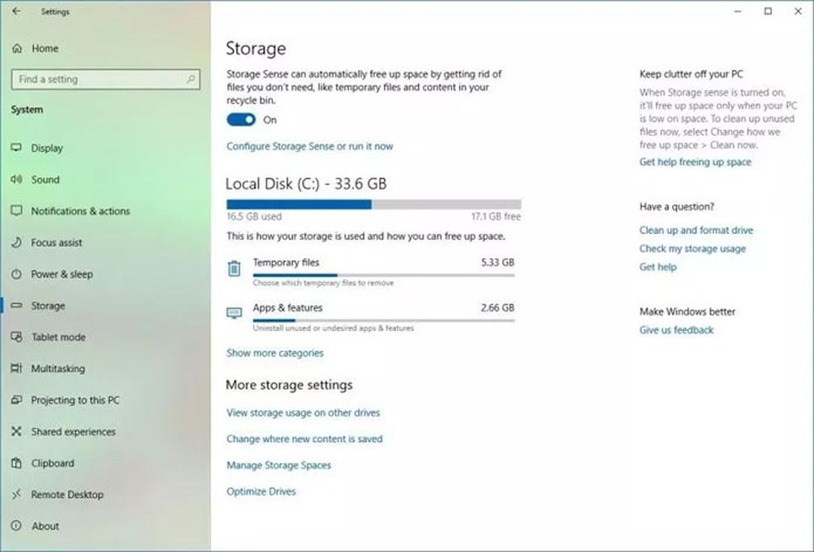Open Power & sleep using its icon

click(x=17, y=274)
